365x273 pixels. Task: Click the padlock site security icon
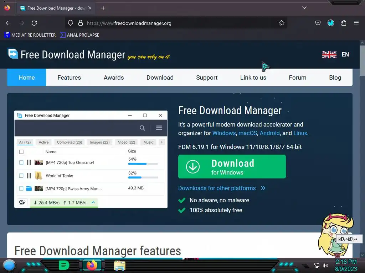(81, 23)
